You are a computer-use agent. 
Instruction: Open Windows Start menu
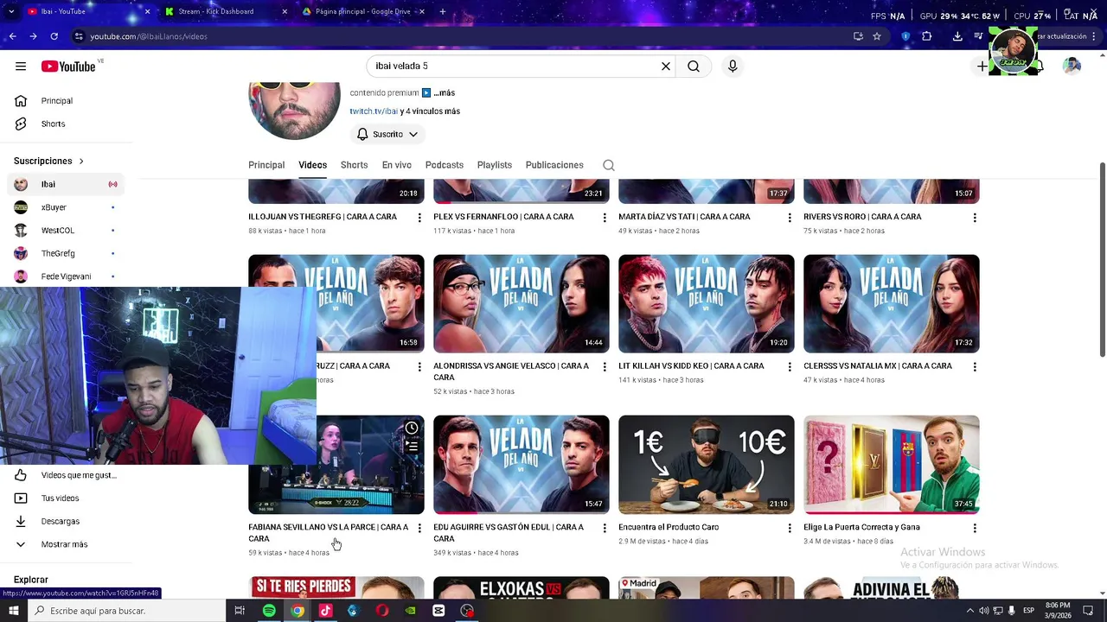(x=13, y=611)
